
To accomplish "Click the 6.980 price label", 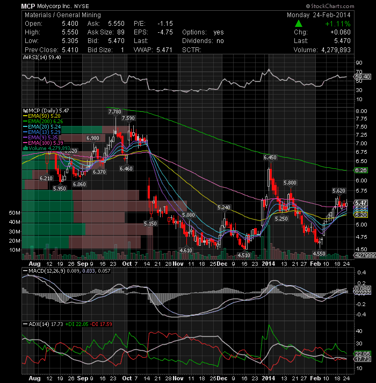I will [x=93, y=138].
